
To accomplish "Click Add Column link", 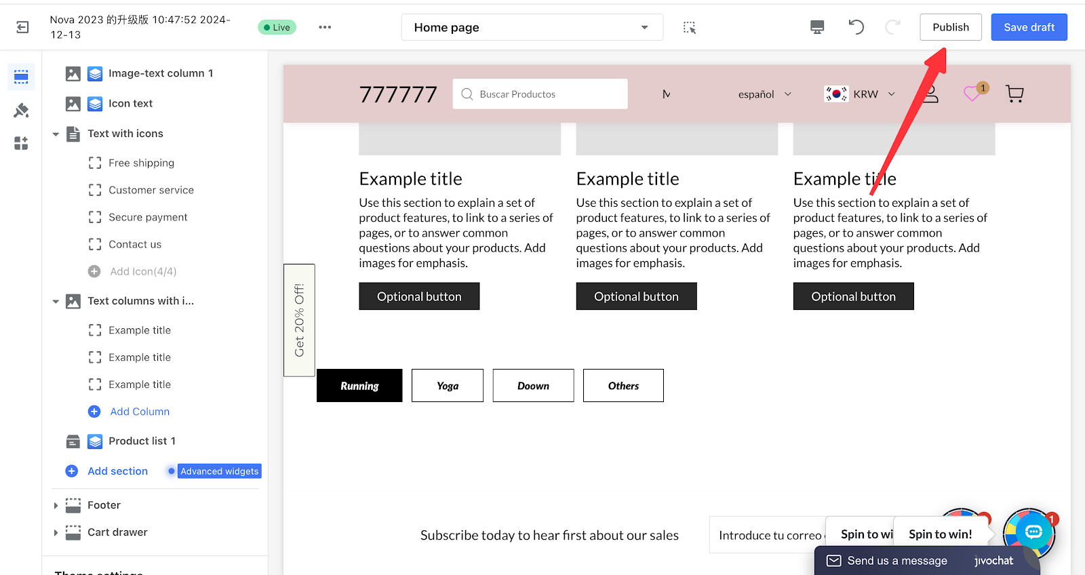I will 140,412.
